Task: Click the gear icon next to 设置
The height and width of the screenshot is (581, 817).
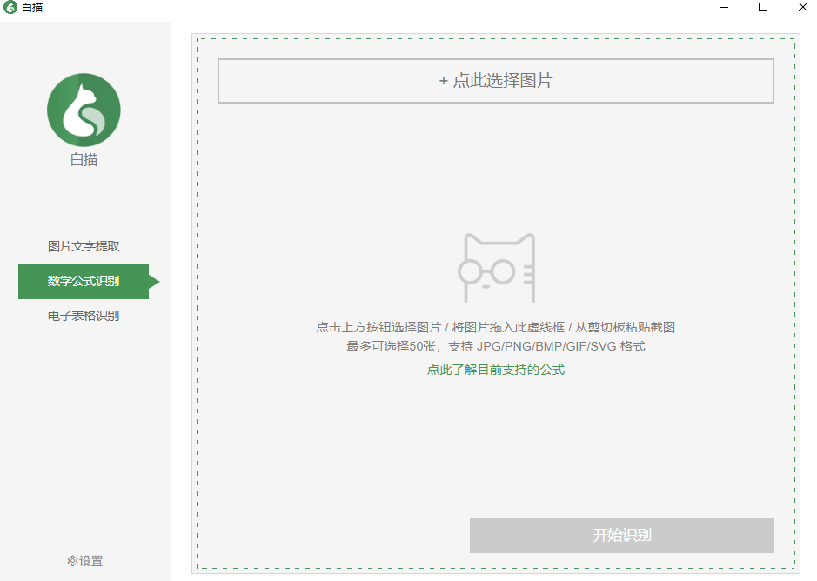Action: coord(72,561)
